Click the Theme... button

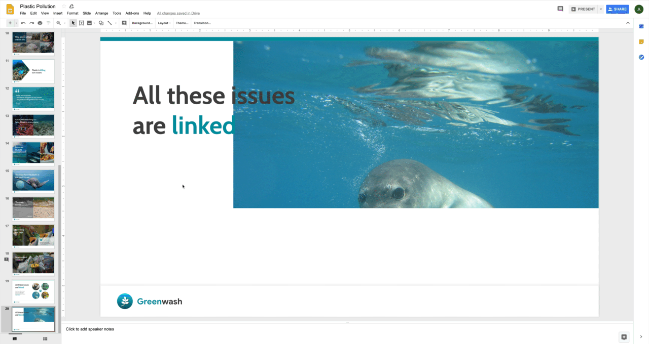coord(182,23)
